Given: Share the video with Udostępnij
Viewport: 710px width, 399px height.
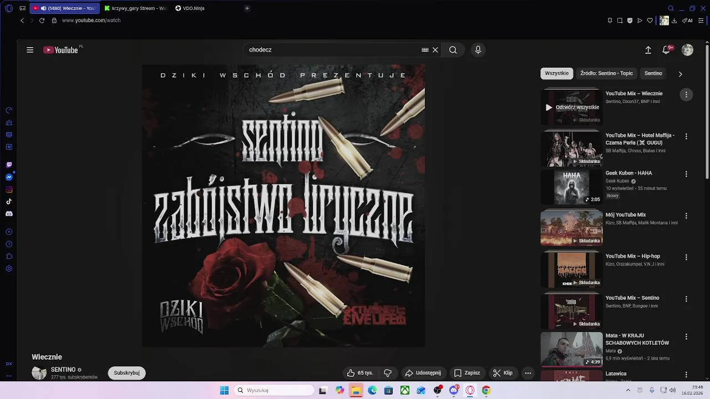Looking at the screenshot, I should click(x=423, y=373).
